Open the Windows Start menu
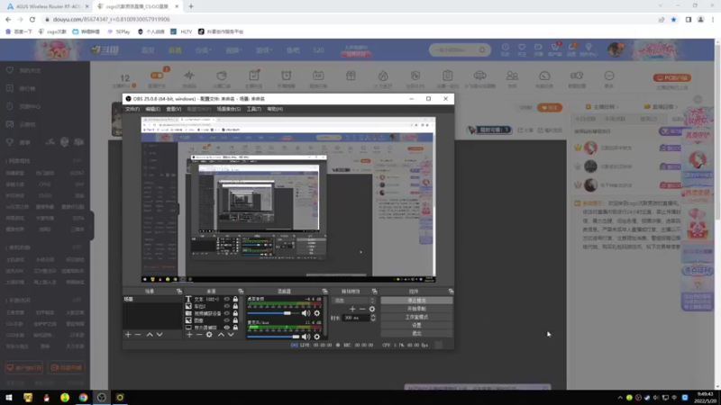Screen dimensions: 721x405 coord(9,398)
